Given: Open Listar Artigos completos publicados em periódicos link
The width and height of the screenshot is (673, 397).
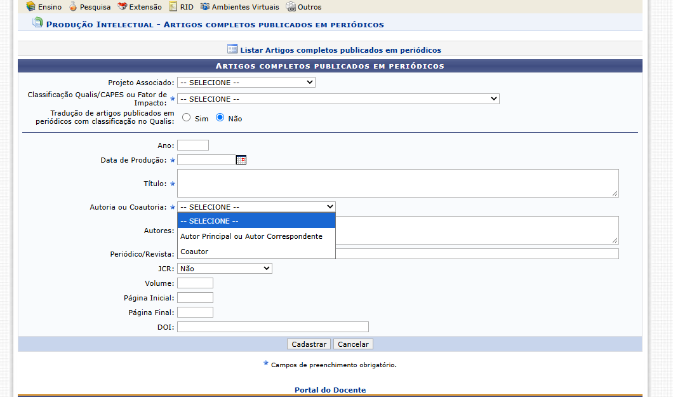Looking at the screenshot, I should pos(341,50).
